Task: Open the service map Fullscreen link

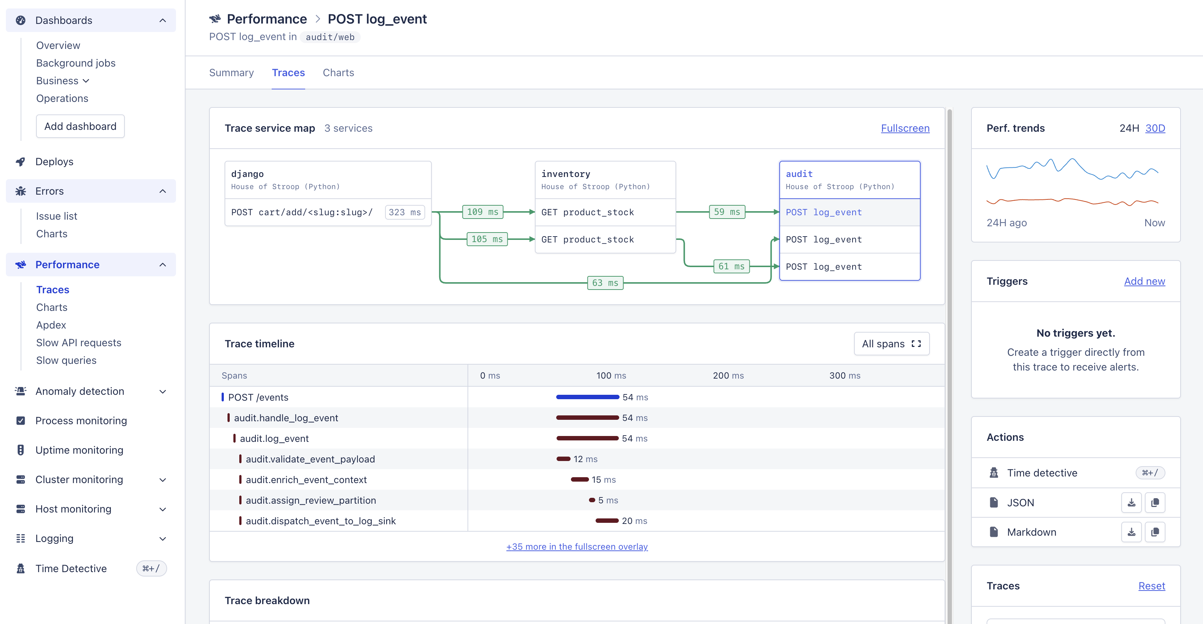Action: (x=905, y=128)
